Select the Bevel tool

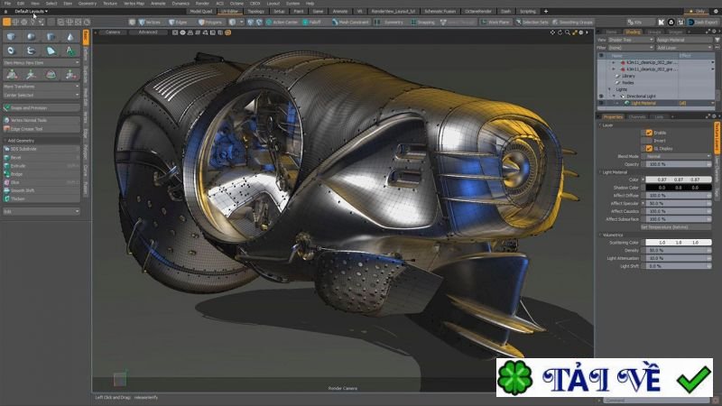18,157
